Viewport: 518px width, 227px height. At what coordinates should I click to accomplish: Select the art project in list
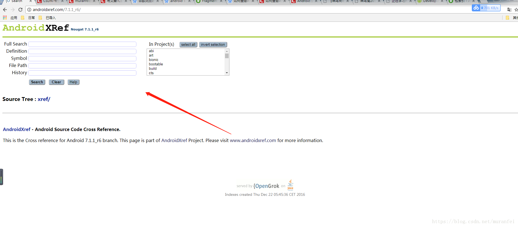click(186, 55)
